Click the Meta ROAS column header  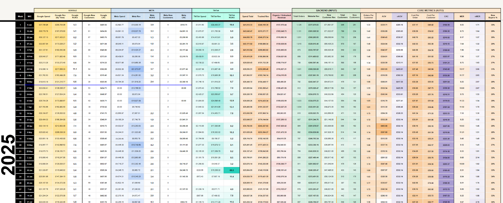click(x=152, y=16)
